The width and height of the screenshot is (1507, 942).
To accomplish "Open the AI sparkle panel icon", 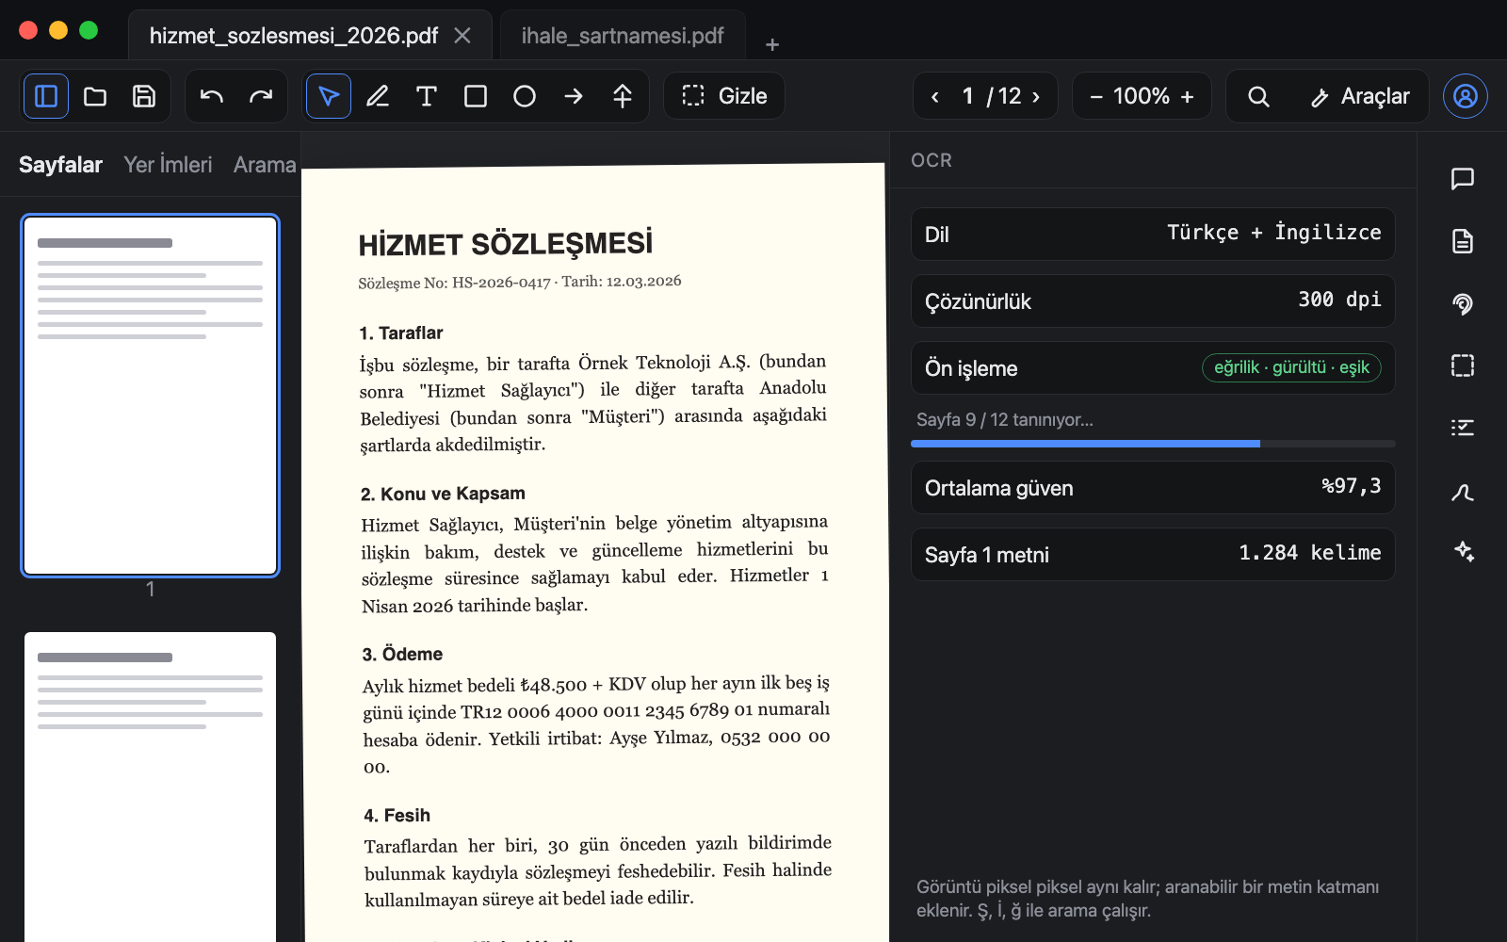I will click(x=1463, y=552).
